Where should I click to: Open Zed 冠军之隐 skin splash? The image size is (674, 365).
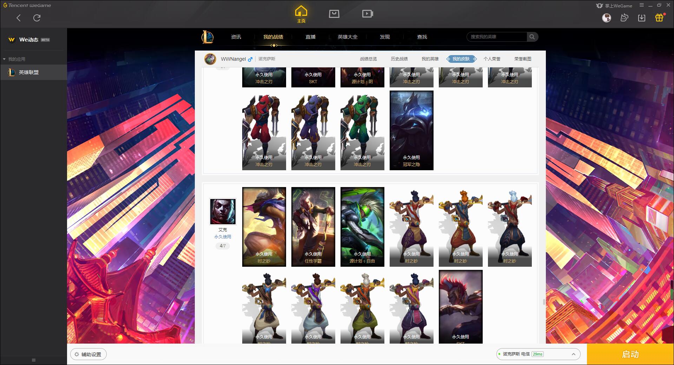pyautogui.click(x=411, y=130)
